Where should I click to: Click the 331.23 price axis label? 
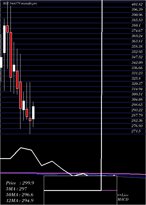pyautogui.click(x=137, y=73)
